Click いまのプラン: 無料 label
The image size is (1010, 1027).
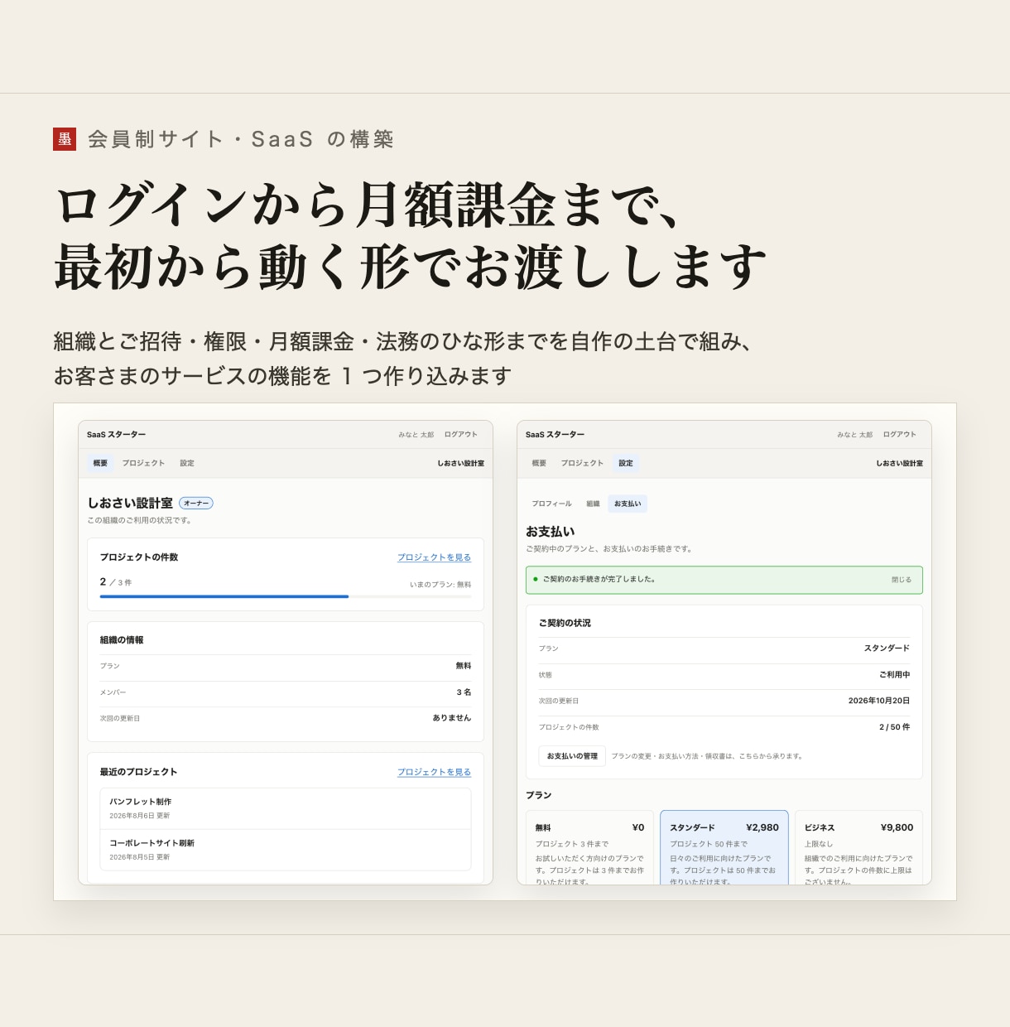440,585
